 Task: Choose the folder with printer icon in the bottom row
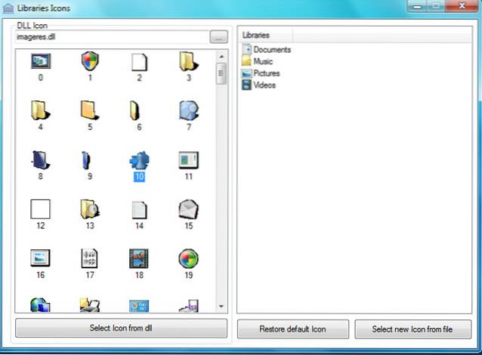coord(90,305)
